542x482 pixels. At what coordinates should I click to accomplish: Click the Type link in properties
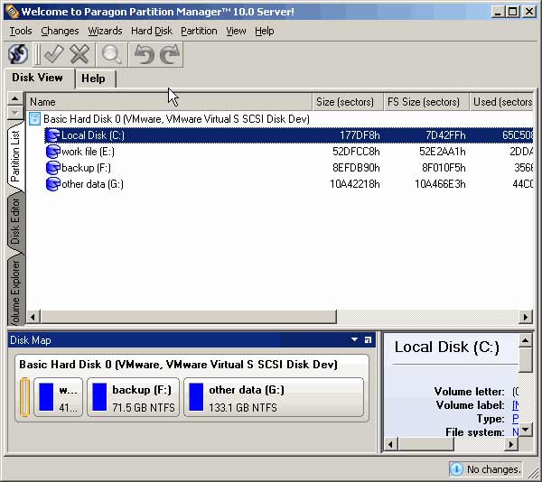(515, 419)
